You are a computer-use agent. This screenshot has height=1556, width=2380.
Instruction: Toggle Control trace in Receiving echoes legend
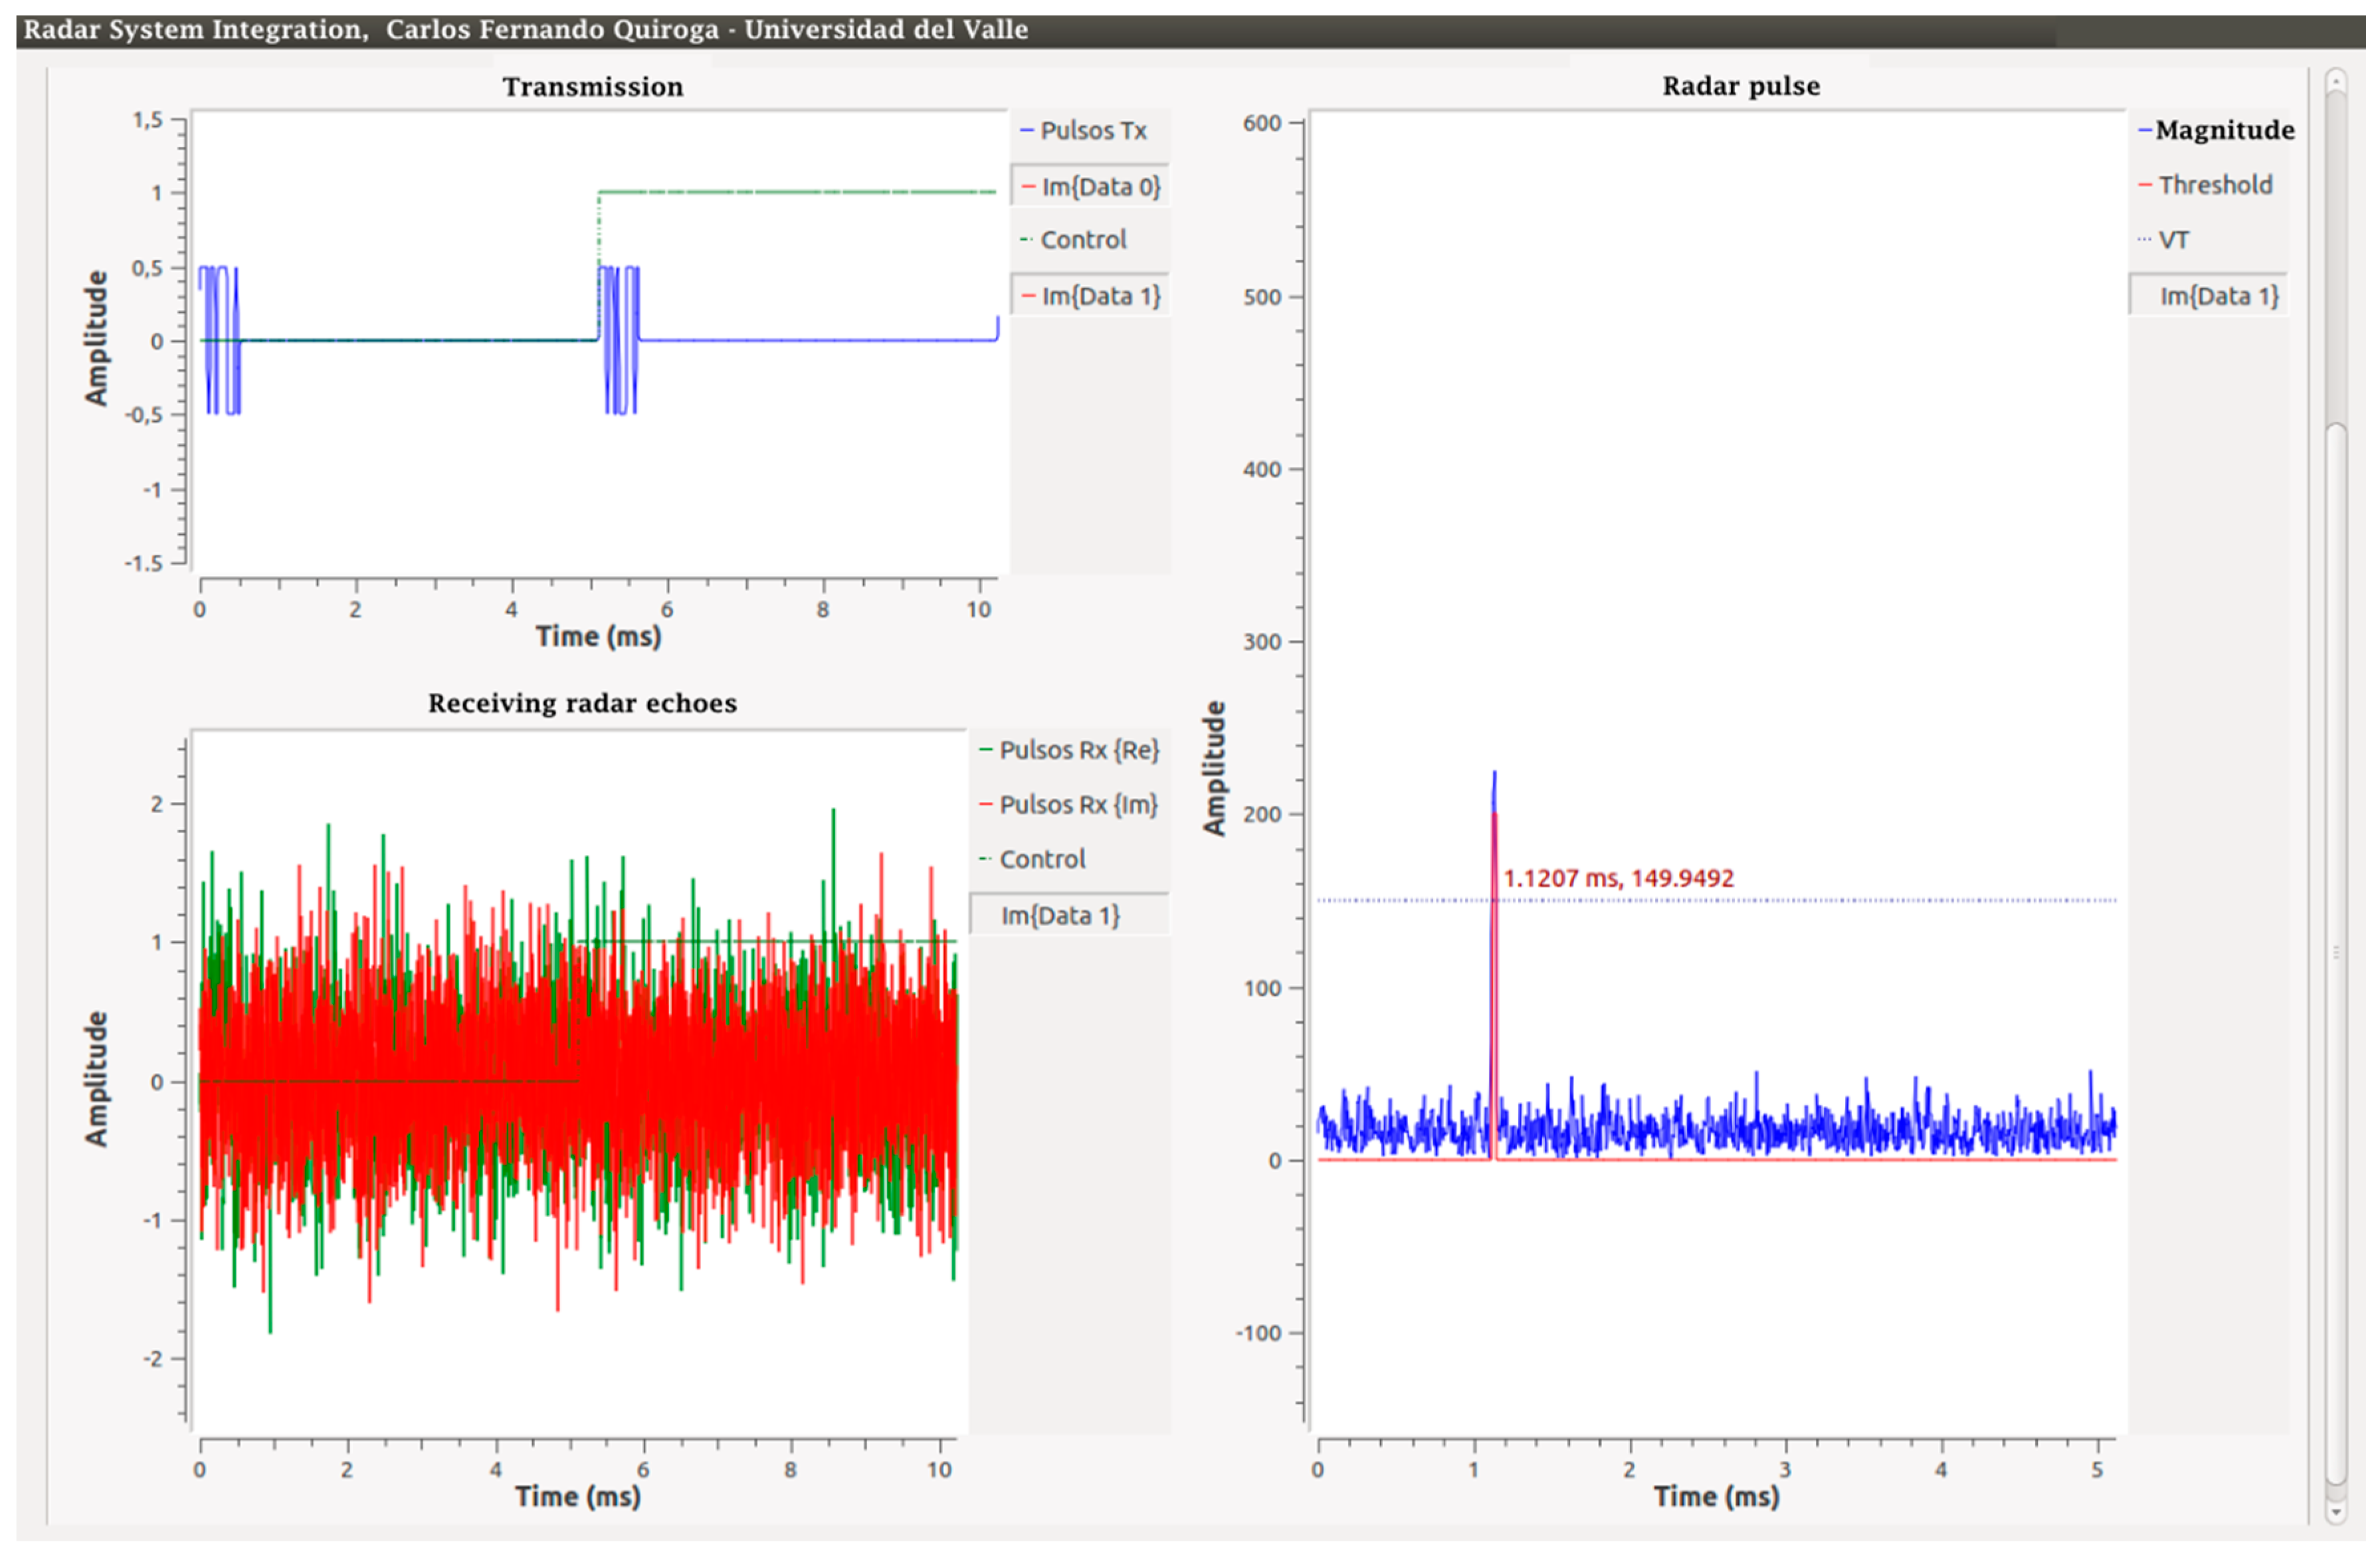(1041, 859)
